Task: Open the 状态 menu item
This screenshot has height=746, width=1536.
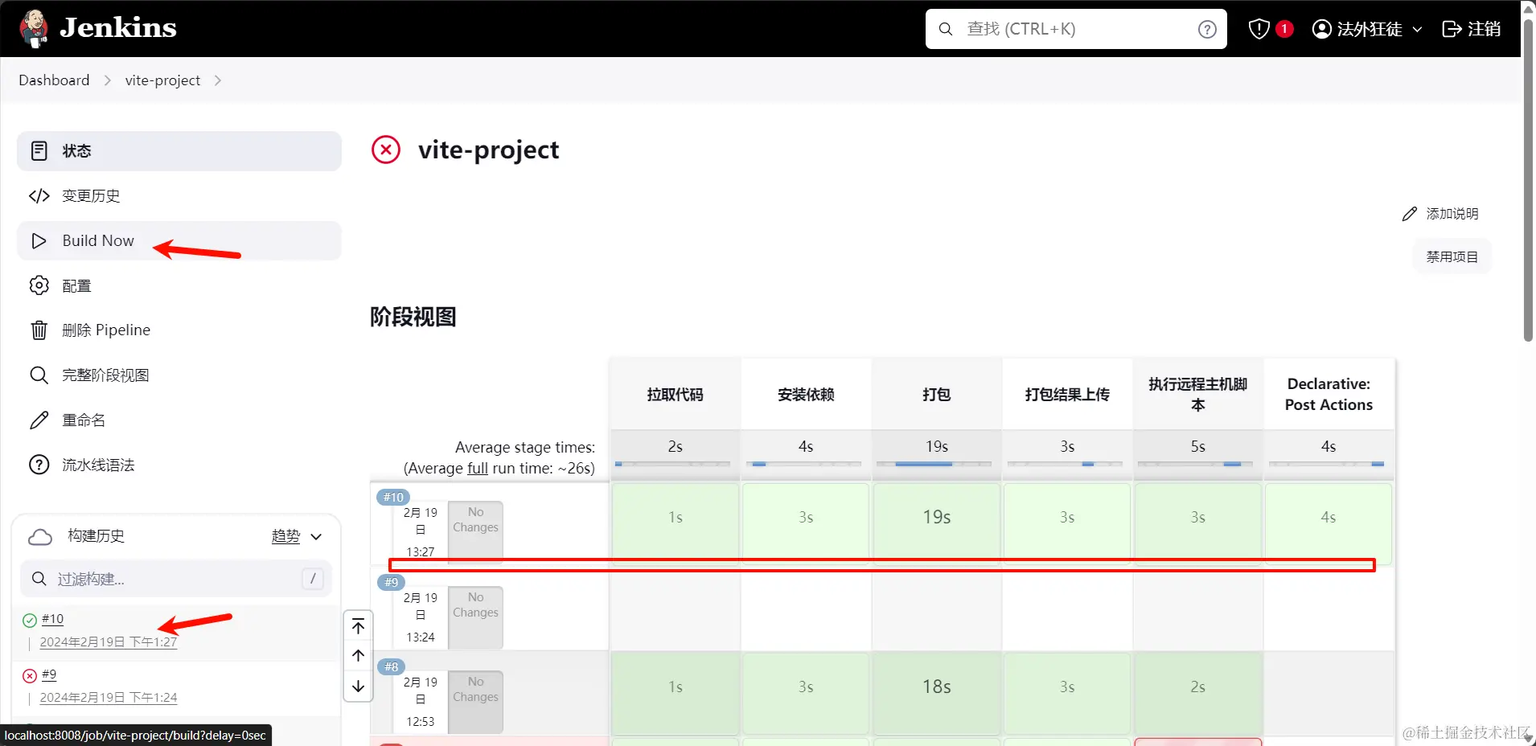Action: [179, 150]
